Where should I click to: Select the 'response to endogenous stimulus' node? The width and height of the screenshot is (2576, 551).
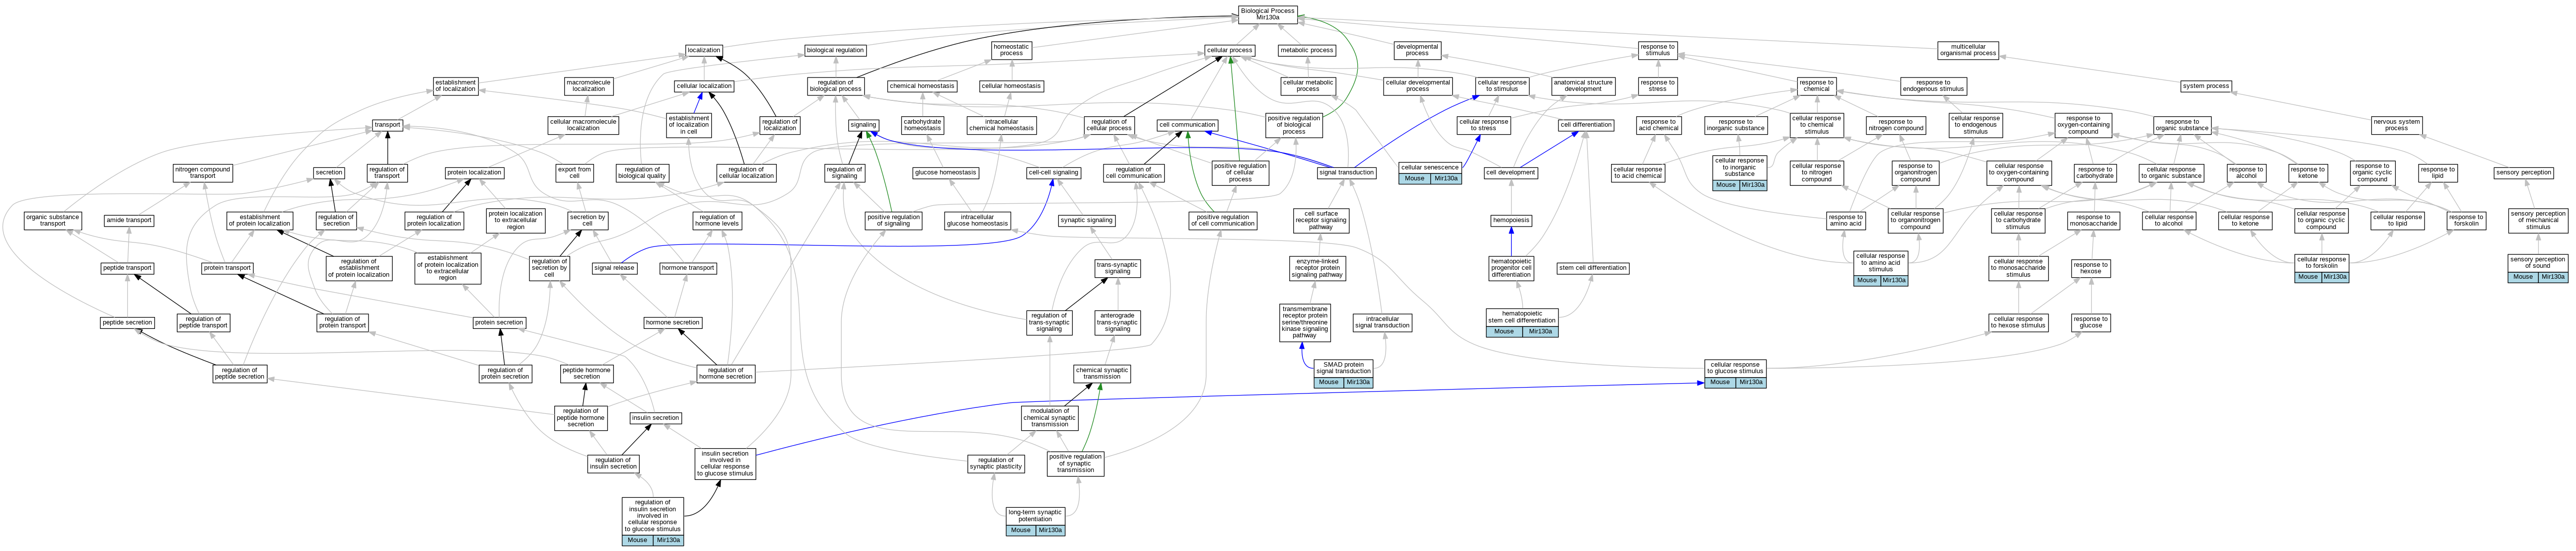tap(1933, 86)
